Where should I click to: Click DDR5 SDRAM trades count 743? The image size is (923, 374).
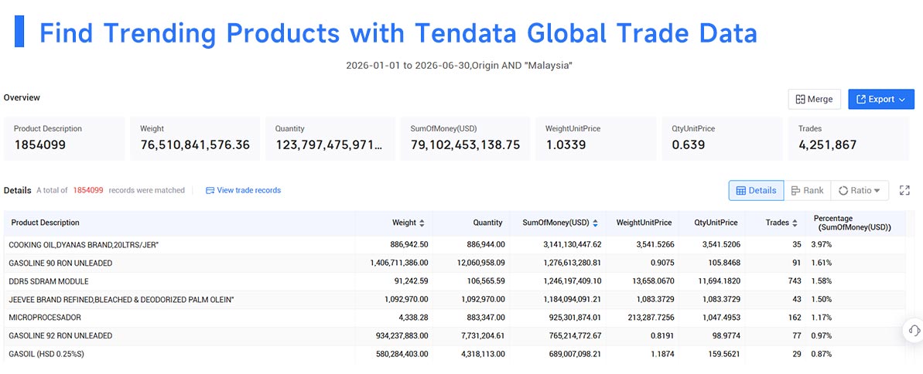point(794,281)
